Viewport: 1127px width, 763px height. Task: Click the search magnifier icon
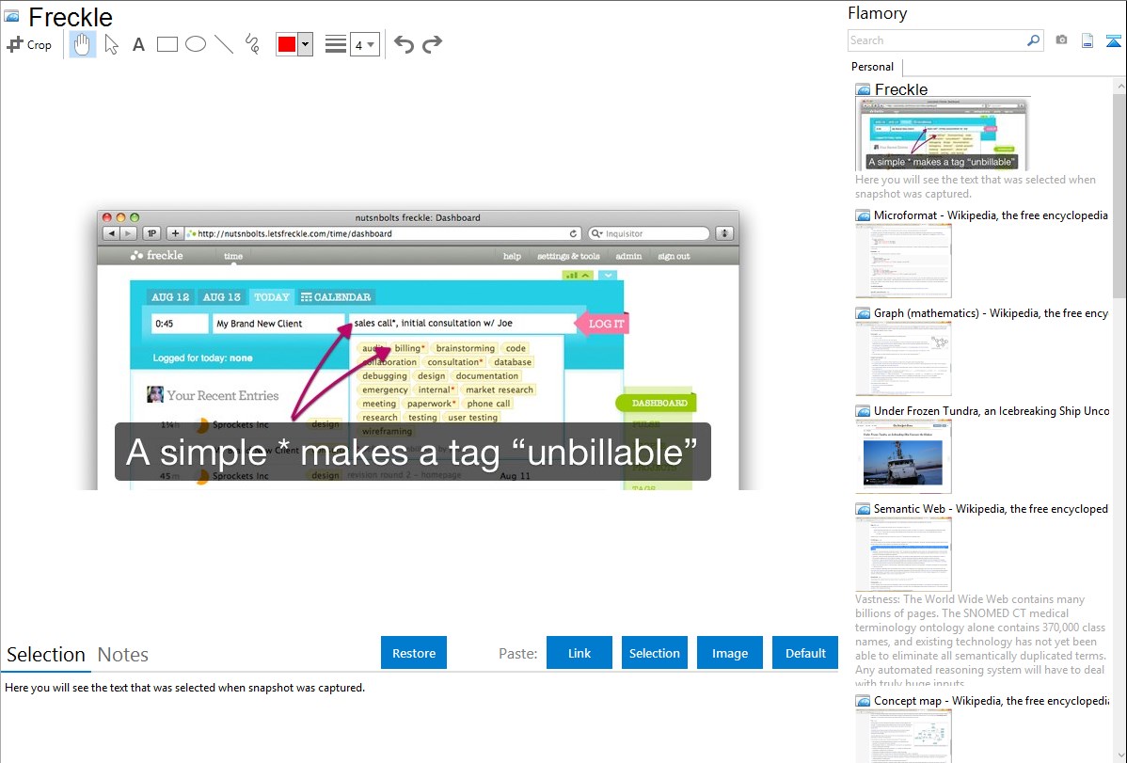pos(1034,40)
